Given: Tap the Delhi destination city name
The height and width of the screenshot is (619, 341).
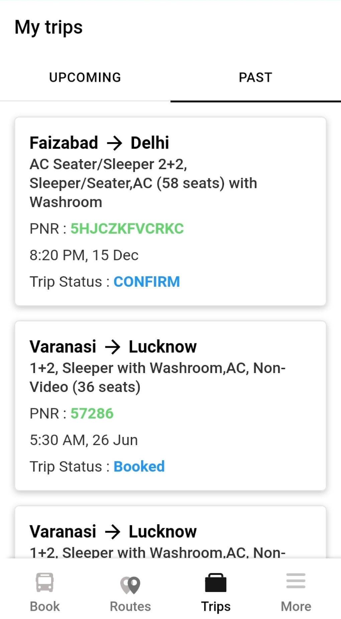Looking at the screenshot, I should click(x=150, y=143).
